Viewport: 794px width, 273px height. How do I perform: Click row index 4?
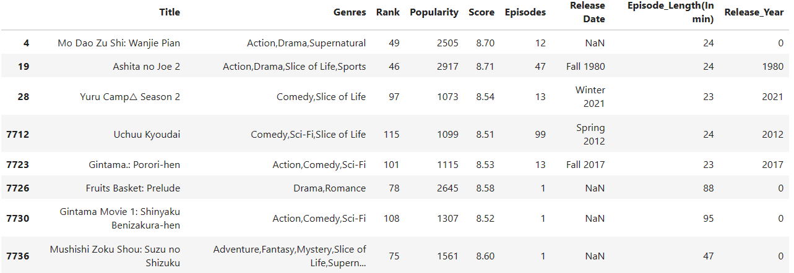coord(25,43)
